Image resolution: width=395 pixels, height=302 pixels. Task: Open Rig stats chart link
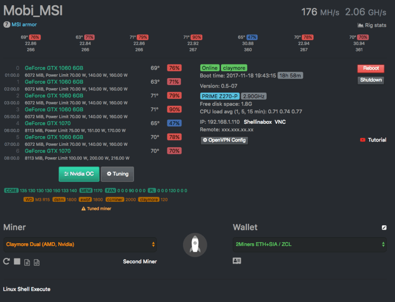[371, 25]
